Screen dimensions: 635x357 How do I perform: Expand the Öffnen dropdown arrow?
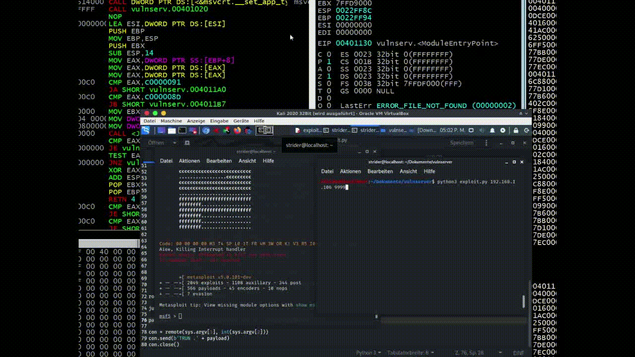pyautogui.click(x=175, y=143)
